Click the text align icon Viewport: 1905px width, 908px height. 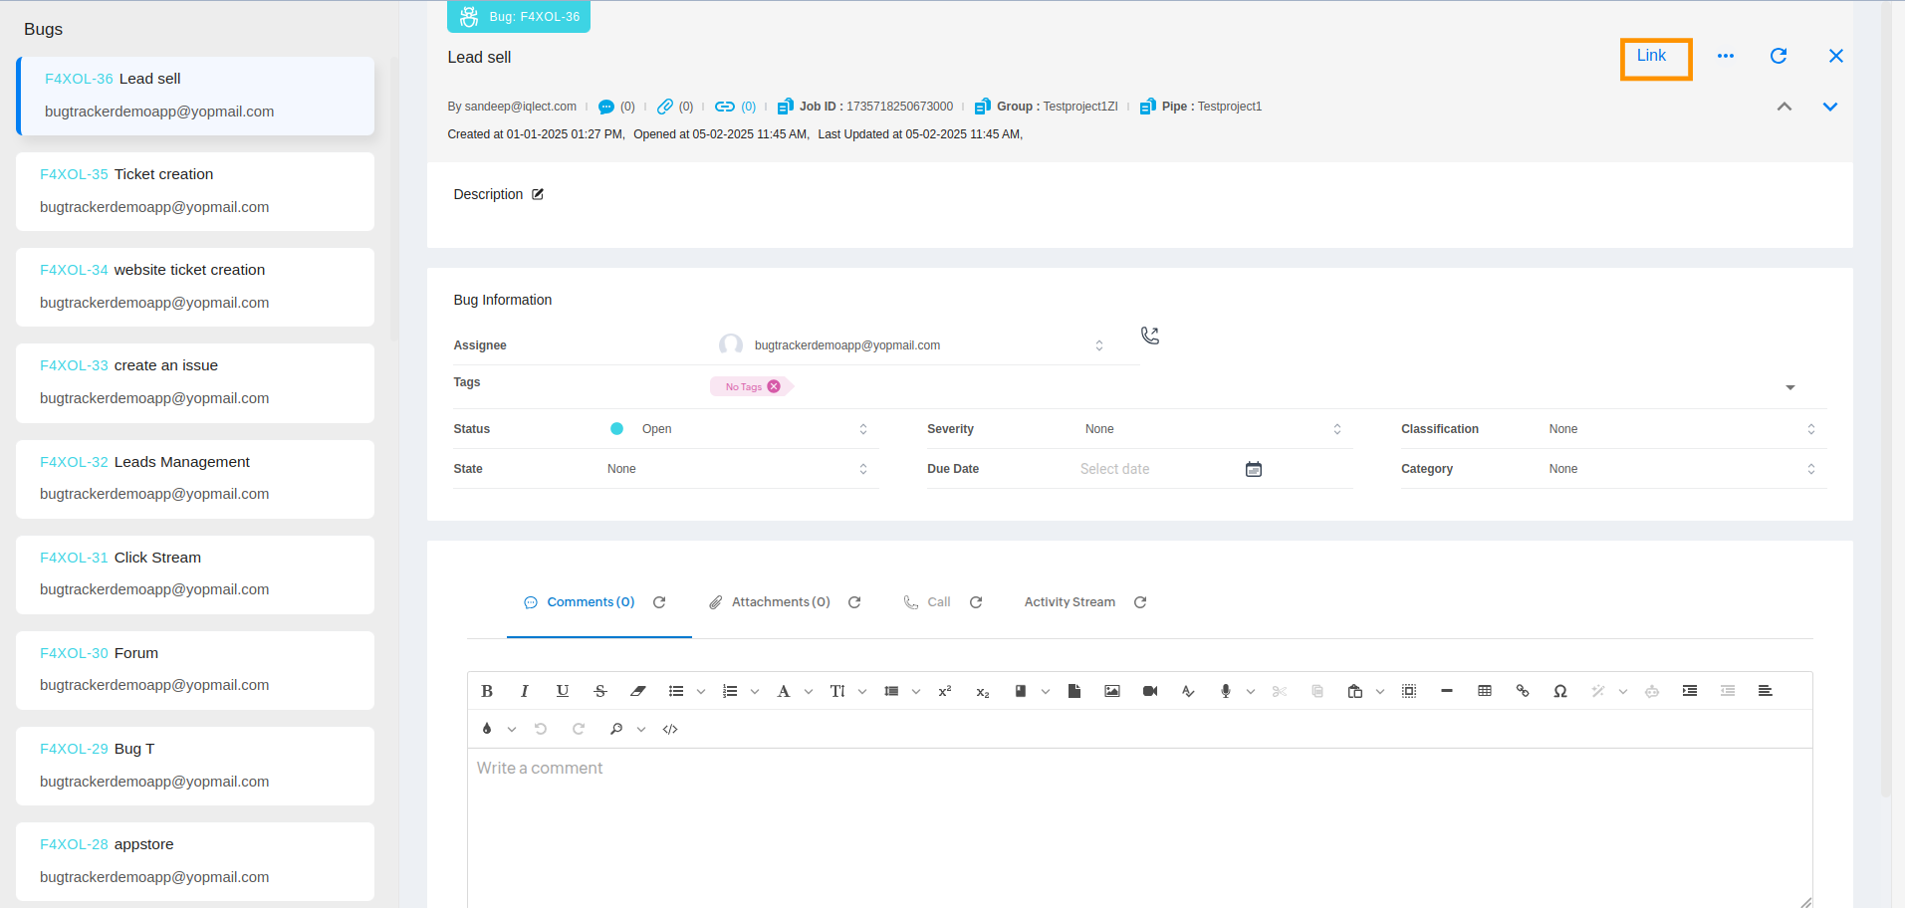tap(1766, 691)
